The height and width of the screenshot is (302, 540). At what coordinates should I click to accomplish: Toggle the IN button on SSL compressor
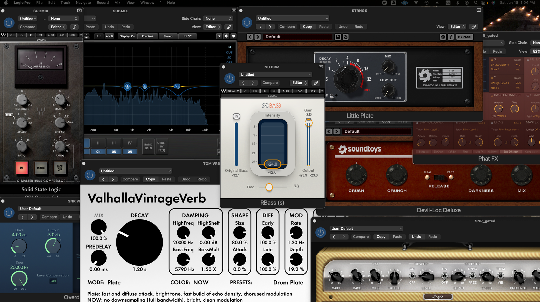21,168
